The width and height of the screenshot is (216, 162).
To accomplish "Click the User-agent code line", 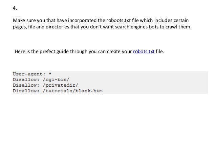I will 32,74.
